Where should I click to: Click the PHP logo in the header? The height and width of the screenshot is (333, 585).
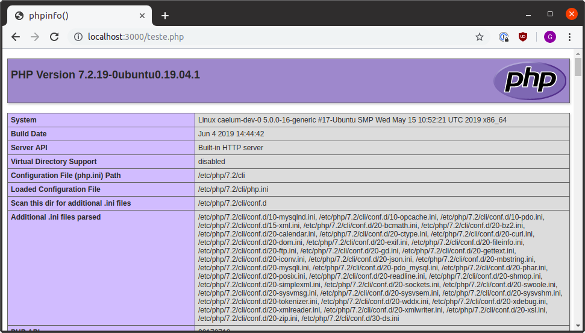(x=530, y=81)
